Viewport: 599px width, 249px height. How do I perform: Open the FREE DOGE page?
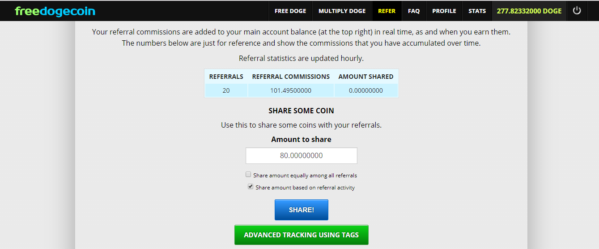(290, 11)
